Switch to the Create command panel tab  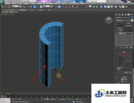[x=117, y=14]
